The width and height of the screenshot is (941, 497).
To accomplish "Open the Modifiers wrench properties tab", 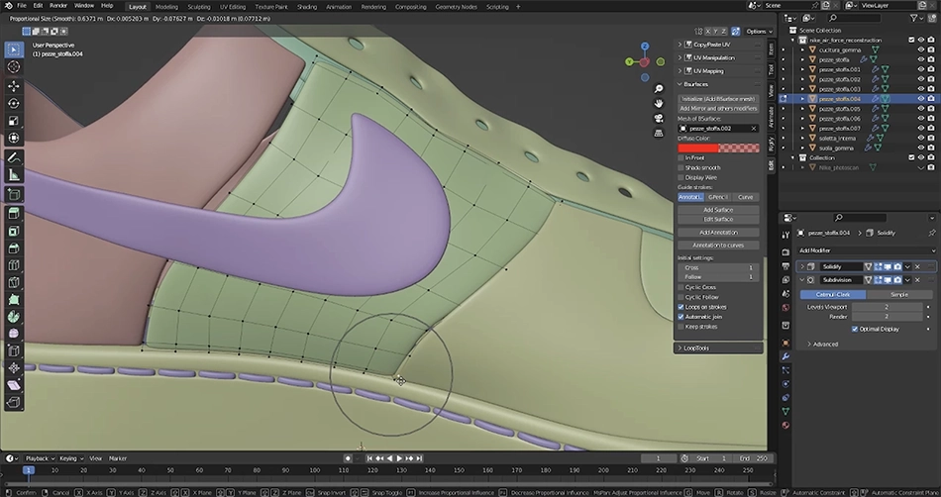I will [785, 356].
